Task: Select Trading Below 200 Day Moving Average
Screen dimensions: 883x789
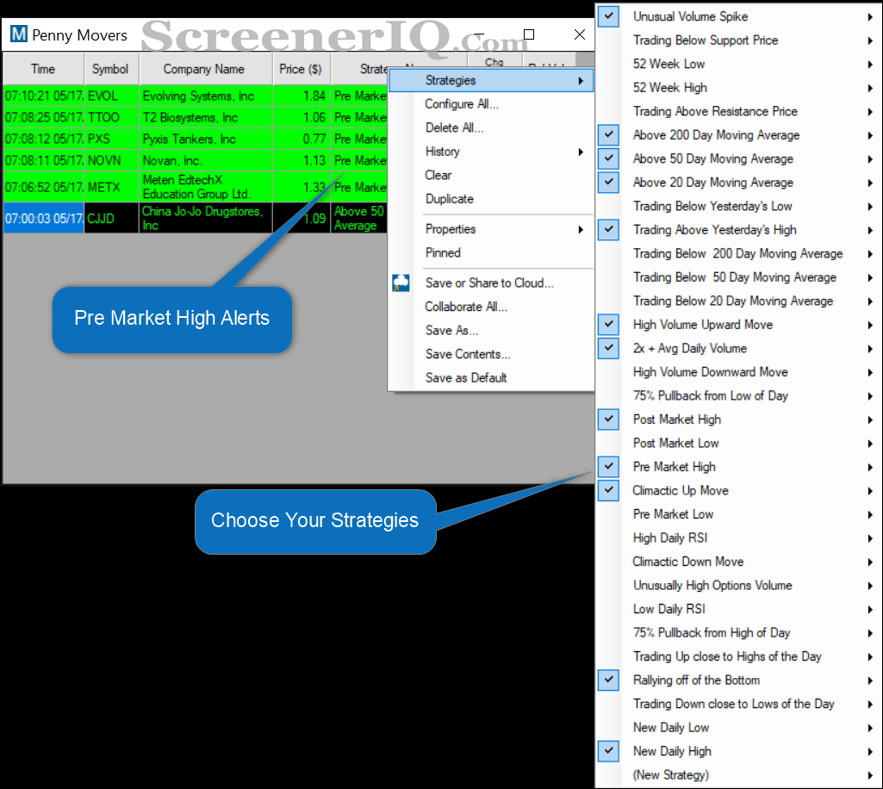Action: coord(737,253)
